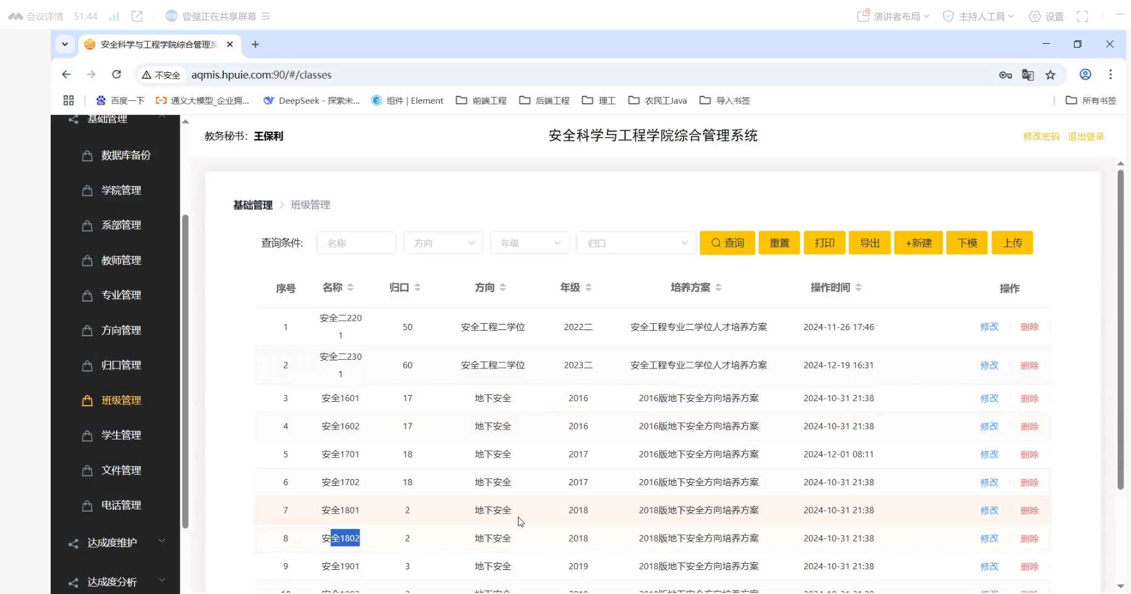Click the 查询 search button
Screen dimensions: 1131x594
point(727,243)
